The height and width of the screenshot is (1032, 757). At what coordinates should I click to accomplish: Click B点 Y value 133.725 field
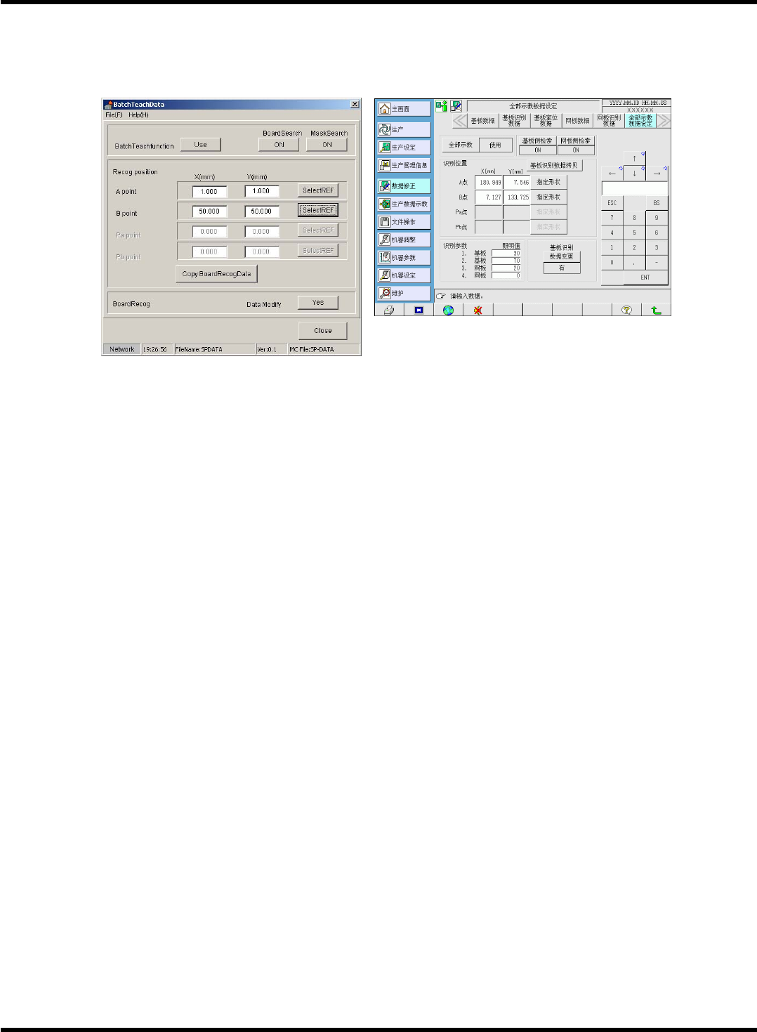click(517, 197)
